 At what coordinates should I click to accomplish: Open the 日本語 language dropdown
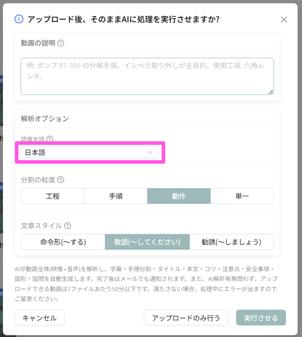[x=90, y=152]
